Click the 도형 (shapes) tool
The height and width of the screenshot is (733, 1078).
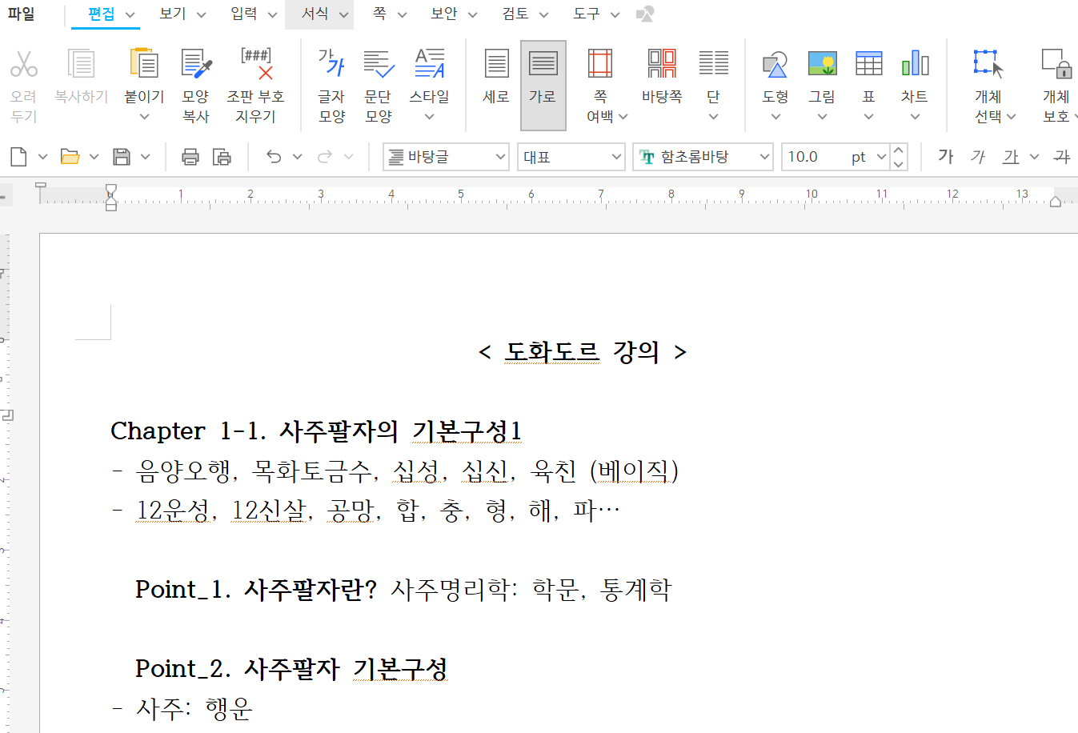pos(774,76)
